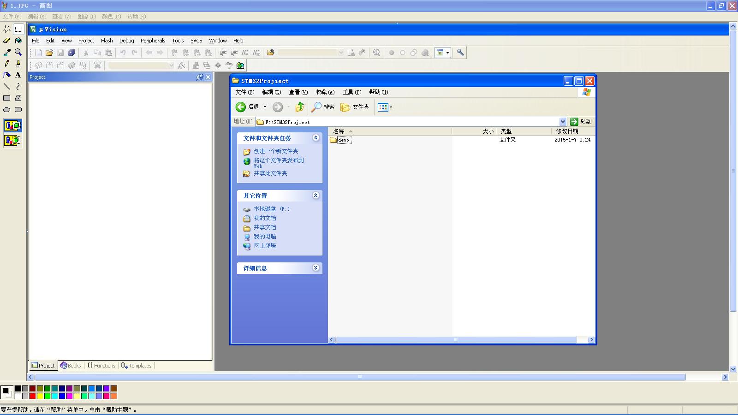Choose the Brush tool in Paint

pos(18,64)
